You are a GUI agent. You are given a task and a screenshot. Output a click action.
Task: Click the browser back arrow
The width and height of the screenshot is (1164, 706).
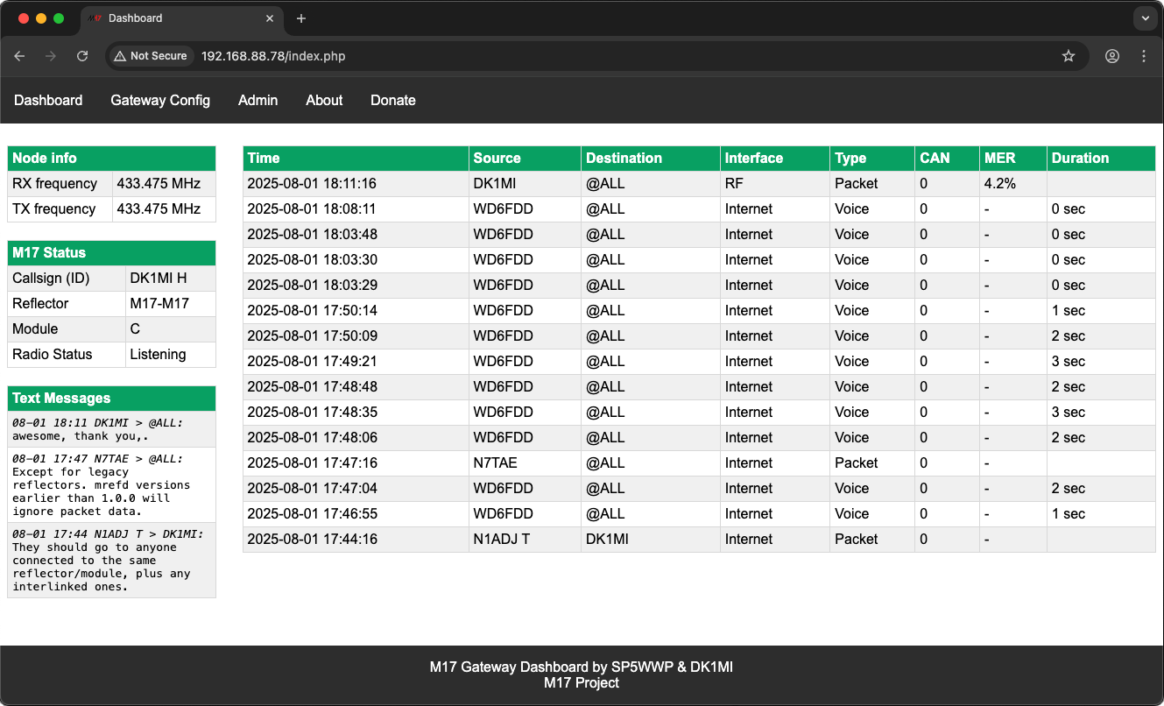19,56
